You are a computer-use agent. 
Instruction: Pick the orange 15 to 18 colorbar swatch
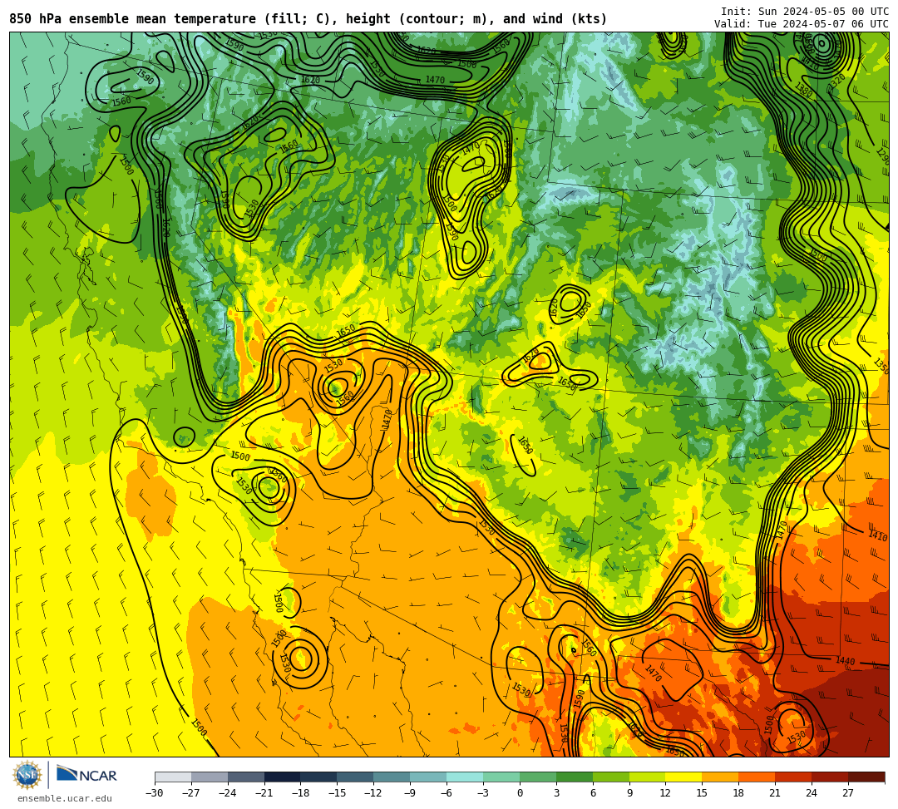pos(720,777)
